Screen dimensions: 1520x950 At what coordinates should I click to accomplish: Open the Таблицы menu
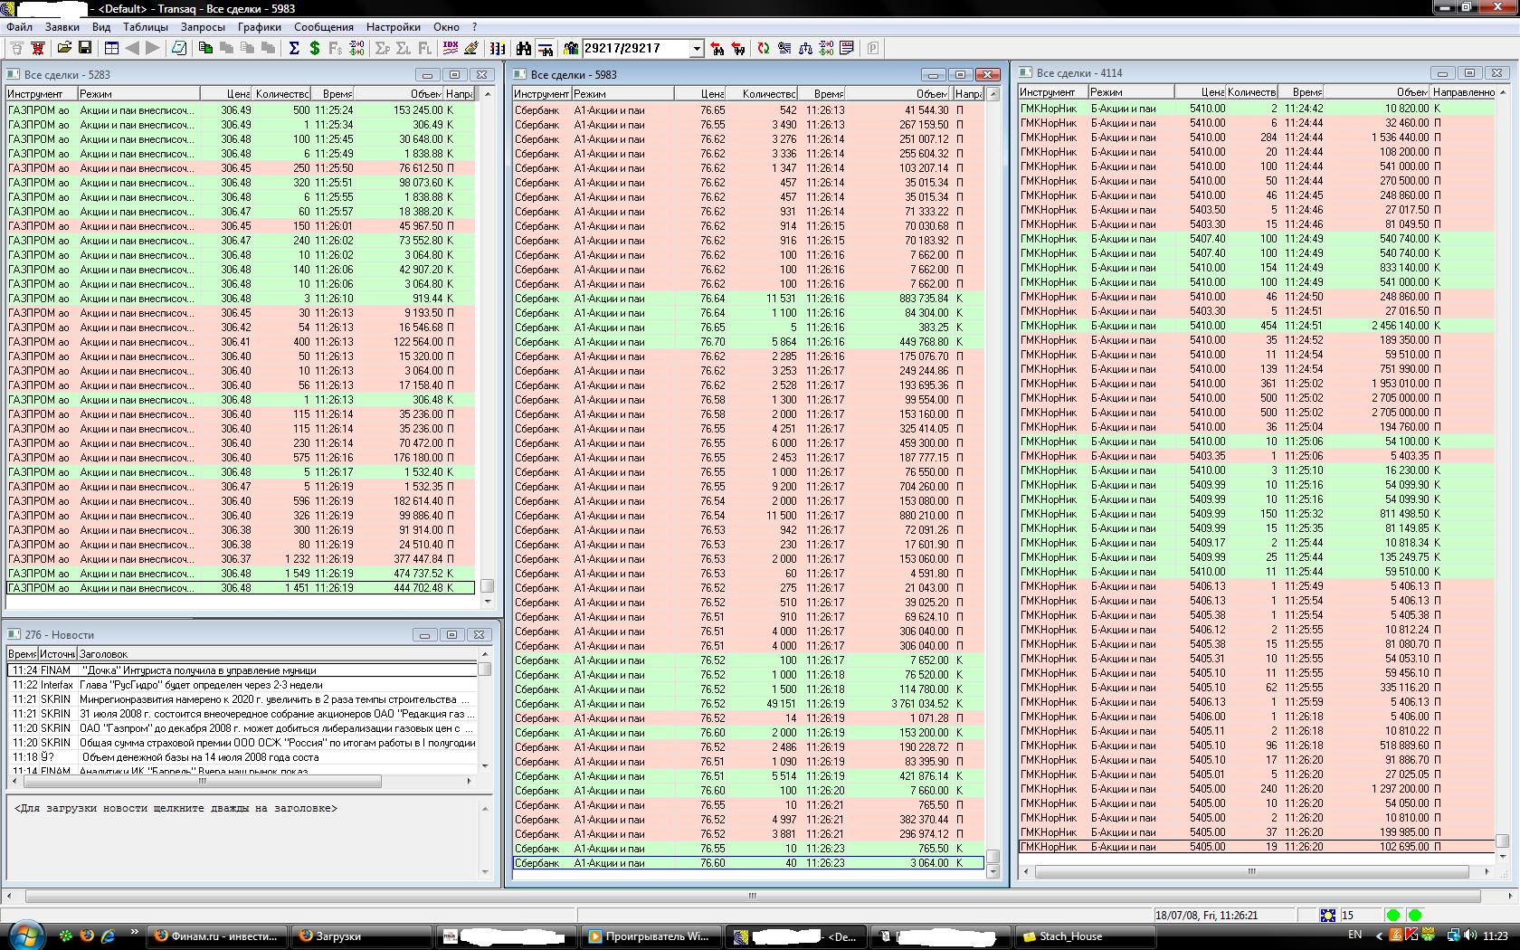click(x=145, y=27)
